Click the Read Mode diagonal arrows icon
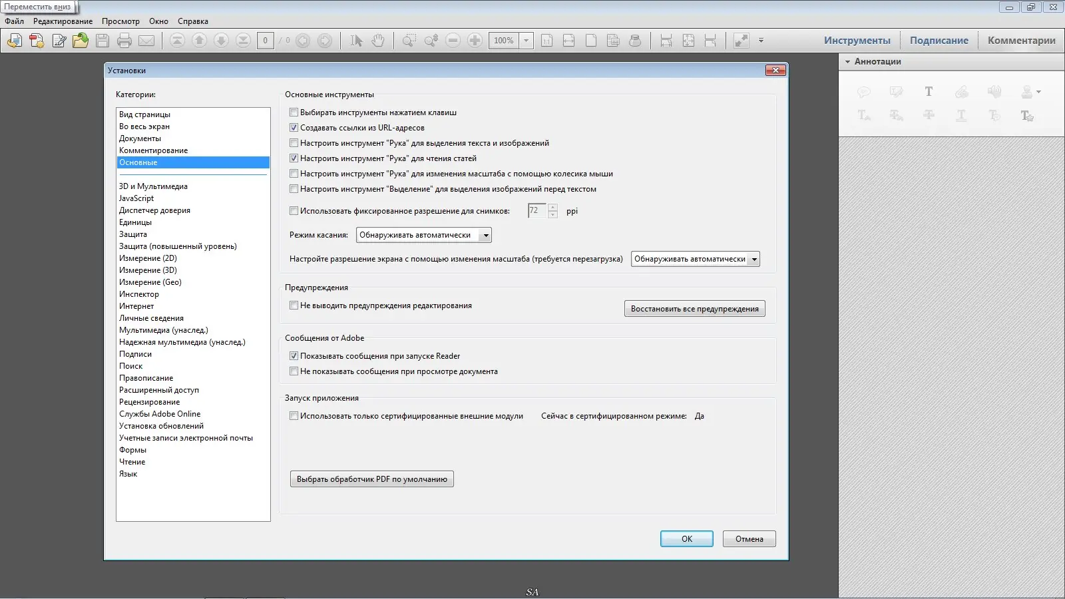This screenshot has height=599, width=1065. coord(742,41)
